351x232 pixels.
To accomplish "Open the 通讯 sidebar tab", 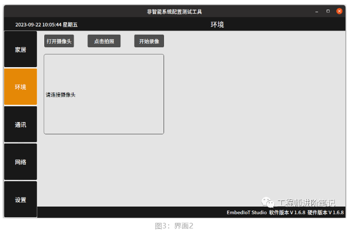I will pyautogui.click(x=21, y=125).
